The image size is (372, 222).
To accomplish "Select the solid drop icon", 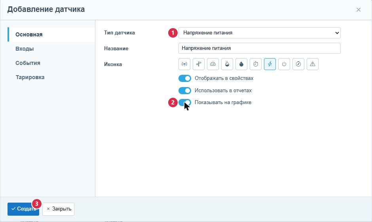I will [241, 64].
